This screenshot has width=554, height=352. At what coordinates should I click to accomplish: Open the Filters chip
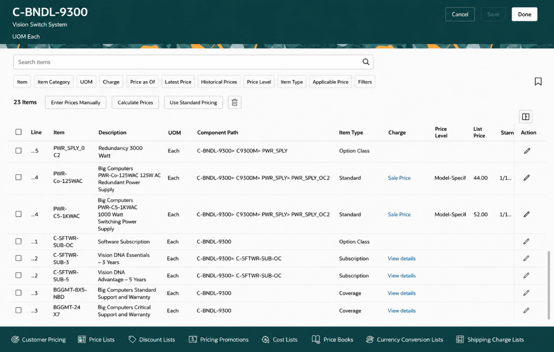[x=365, y=82]
